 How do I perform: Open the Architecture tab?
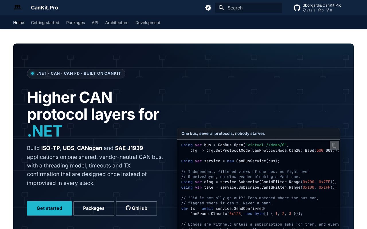point(117,23)
